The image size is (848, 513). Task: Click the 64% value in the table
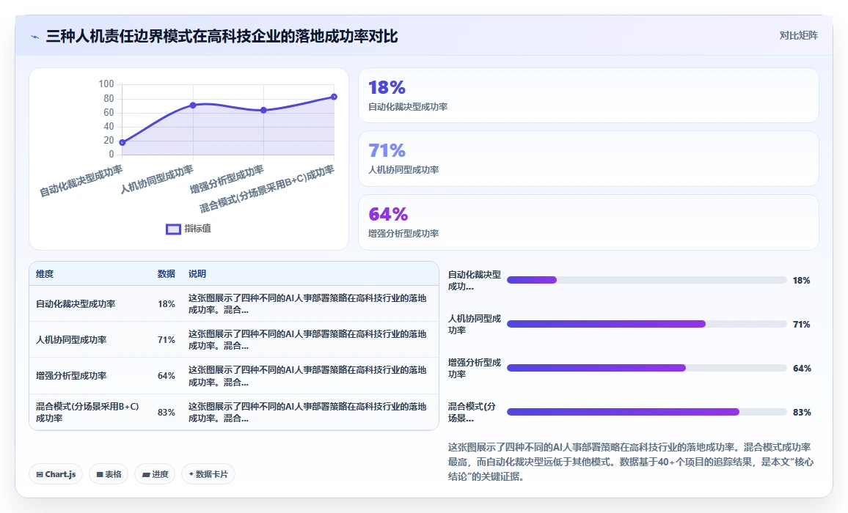click(x=166, y=376)
